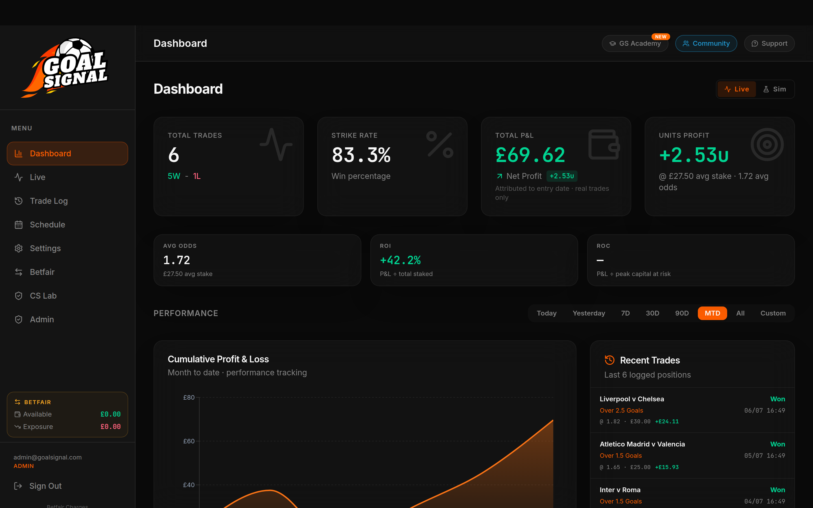Click the admin@goalsignal.com account email
Image resolution: width=813 pixels, height=508 pixels.
47,457
